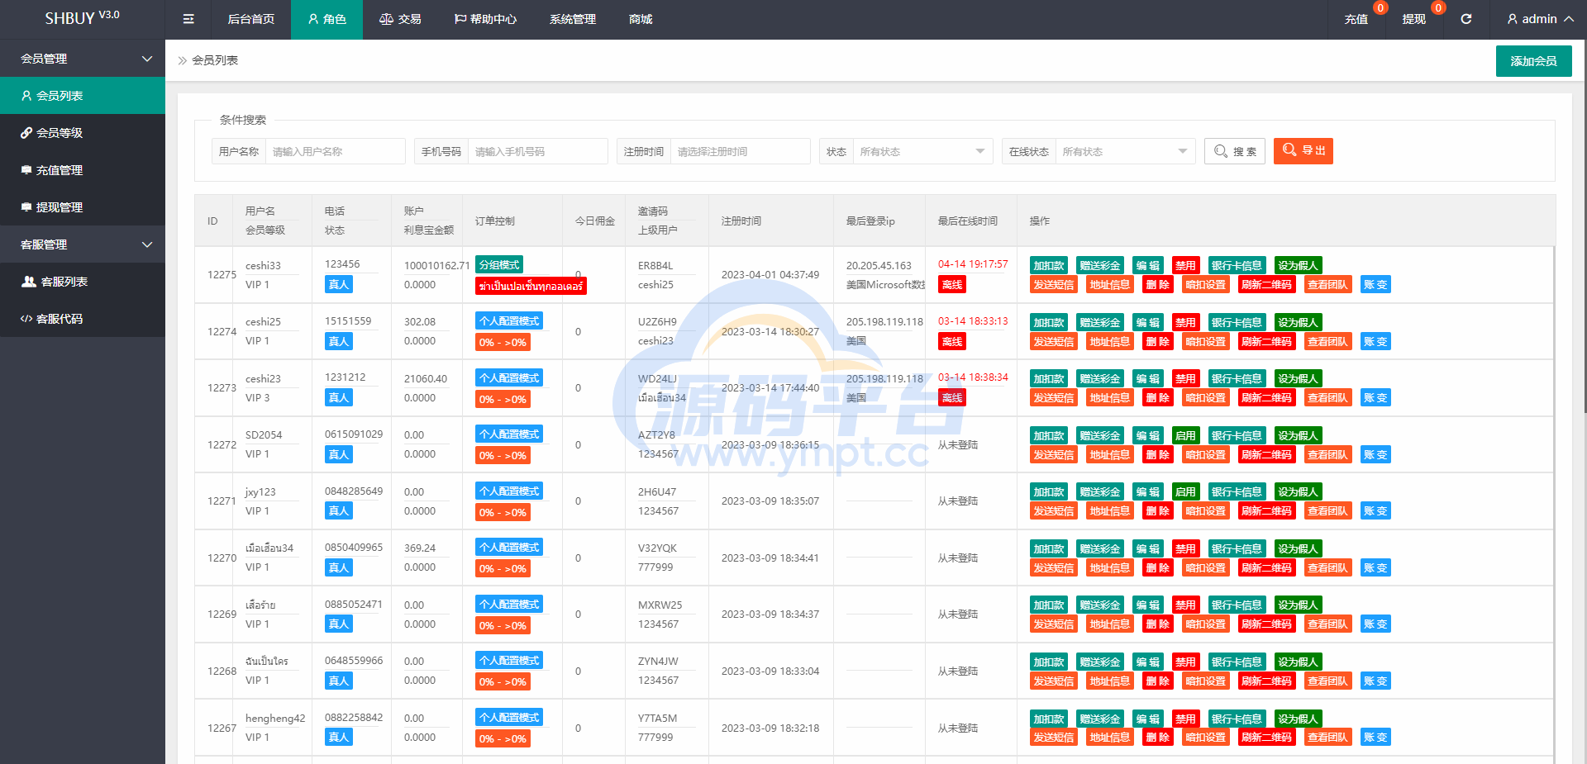Click the 会员列表 breadcrumb
Viewport: 1587px width, 764px height.
[x=215, y=60]
